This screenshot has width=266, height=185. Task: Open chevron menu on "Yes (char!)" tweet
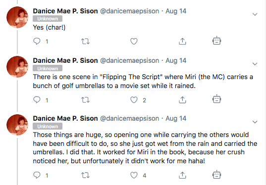point(255,14)
